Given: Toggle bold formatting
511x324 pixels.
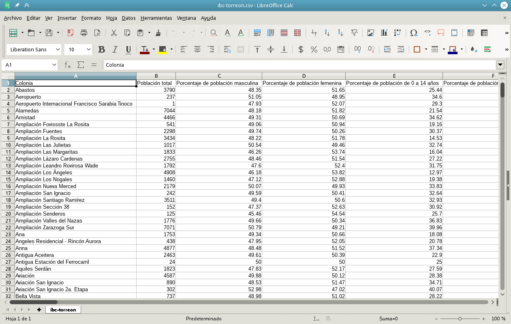Looking at the screenshot, I should pos(101,49).
